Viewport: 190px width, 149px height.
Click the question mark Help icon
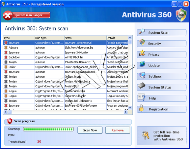pos(142,97)
